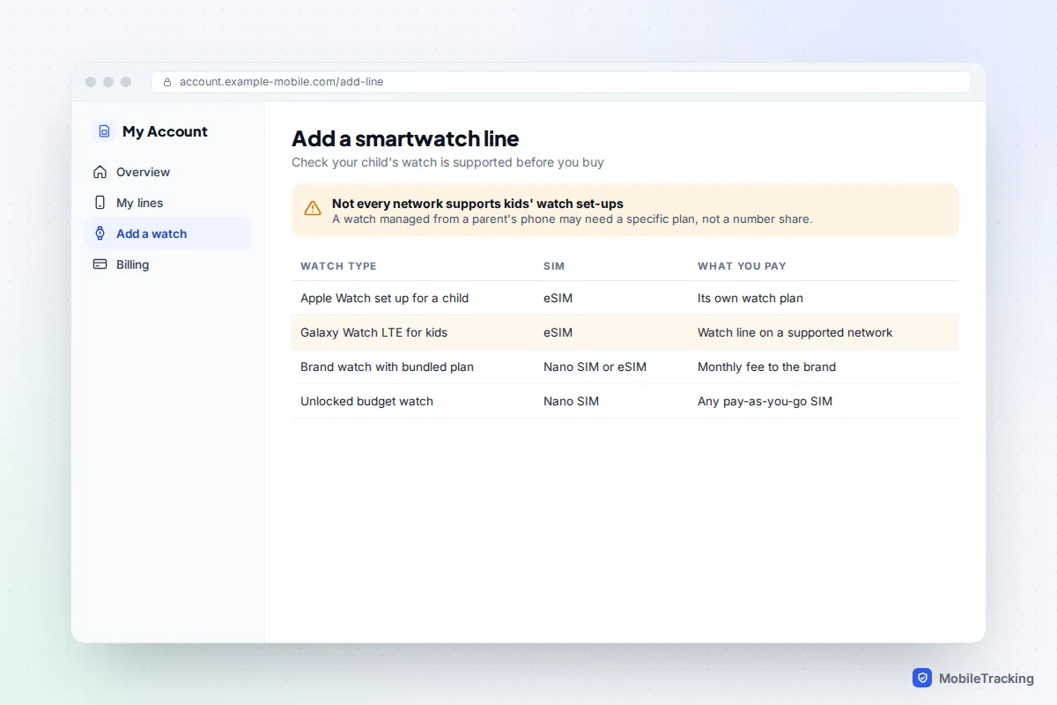Click the MobileTracking brand name

[x=987, y=678]
